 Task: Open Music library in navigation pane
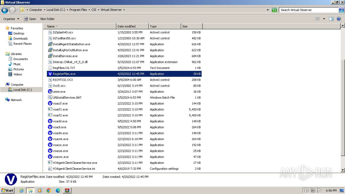point(17,64)
